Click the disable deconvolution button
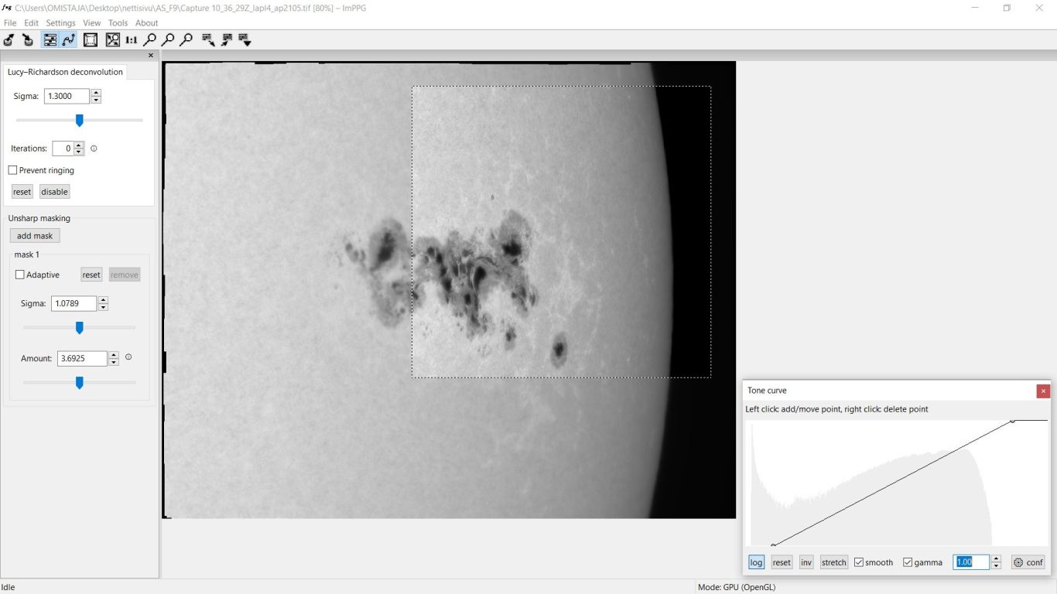This screenshot has height=594, width=1057. 54,192
